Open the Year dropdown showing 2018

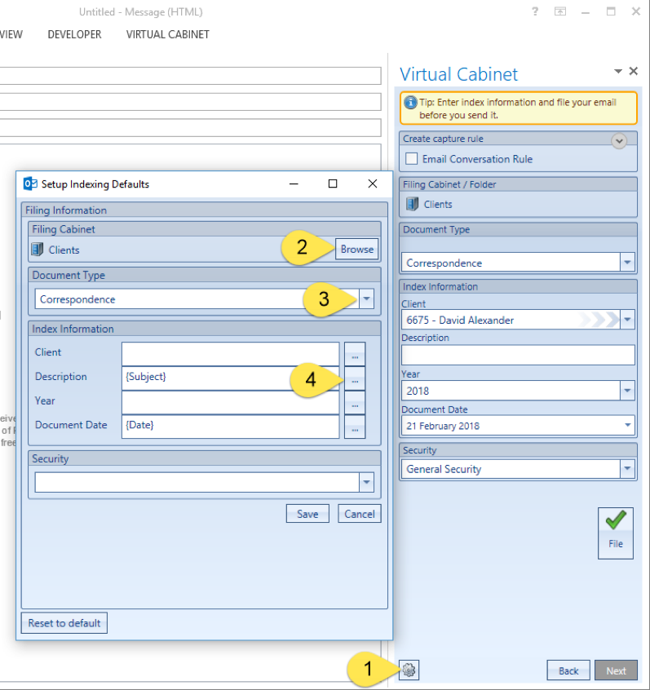coord(627,391)
